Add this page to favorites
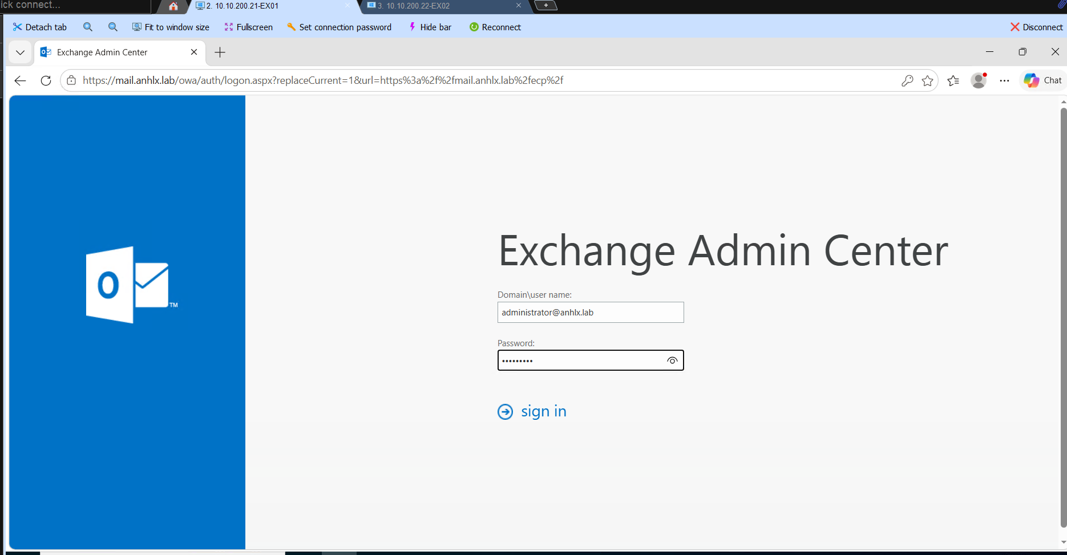This screenshot has height=555, width=1067. coord(928,80)
